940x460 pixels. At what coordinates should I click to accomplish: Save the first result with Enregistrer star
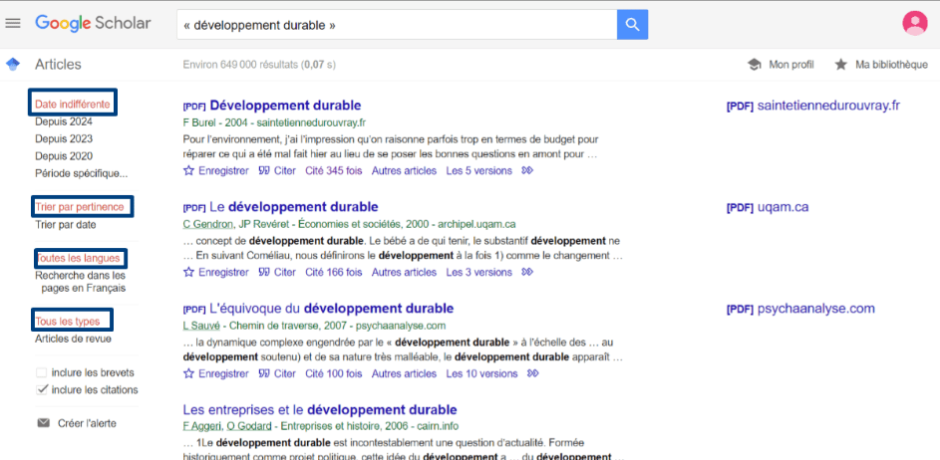pos(189,171)
